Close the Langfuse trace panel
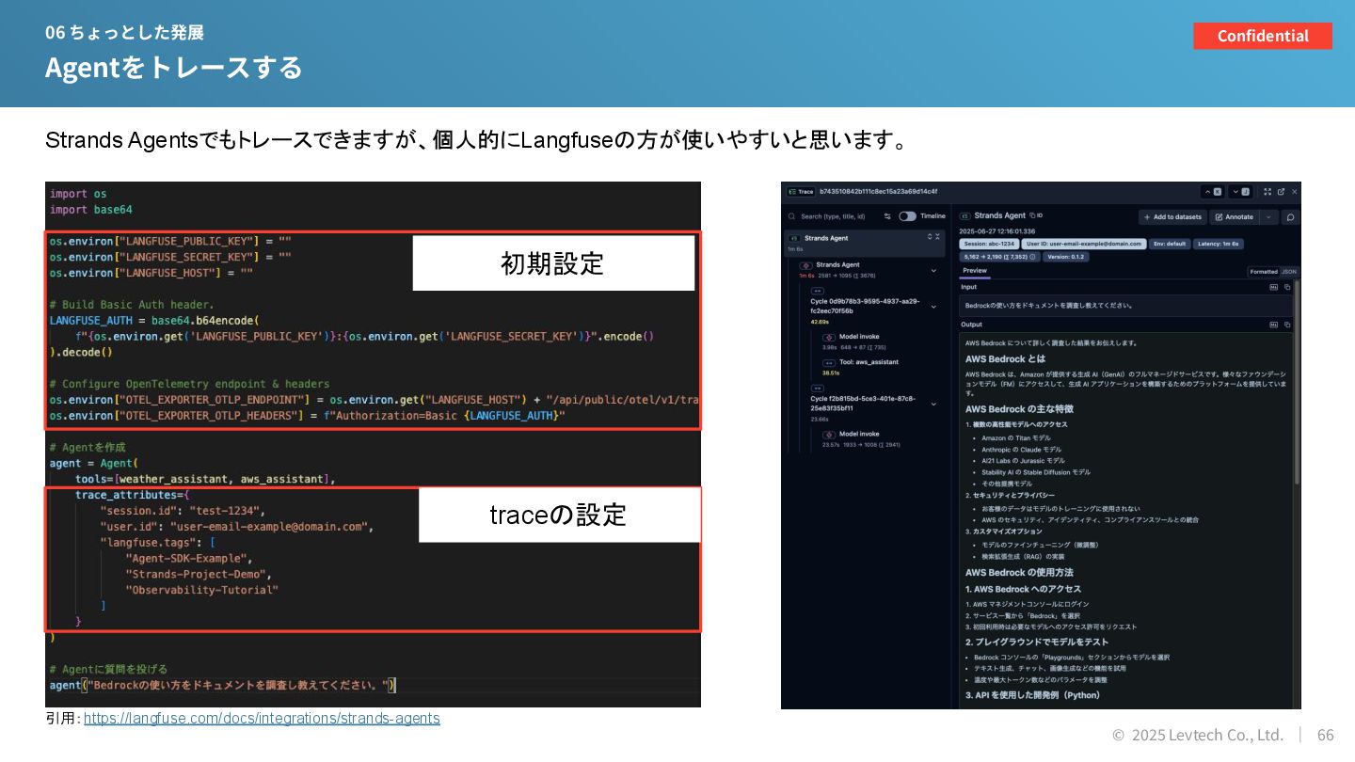 point(1294,192)
